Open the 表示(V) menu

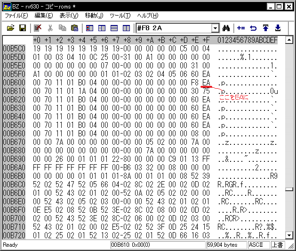[x=69, y=16]
